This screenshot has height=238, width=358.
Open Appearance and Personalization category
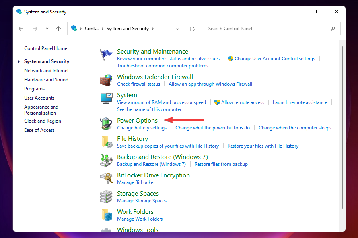point(41,110)
